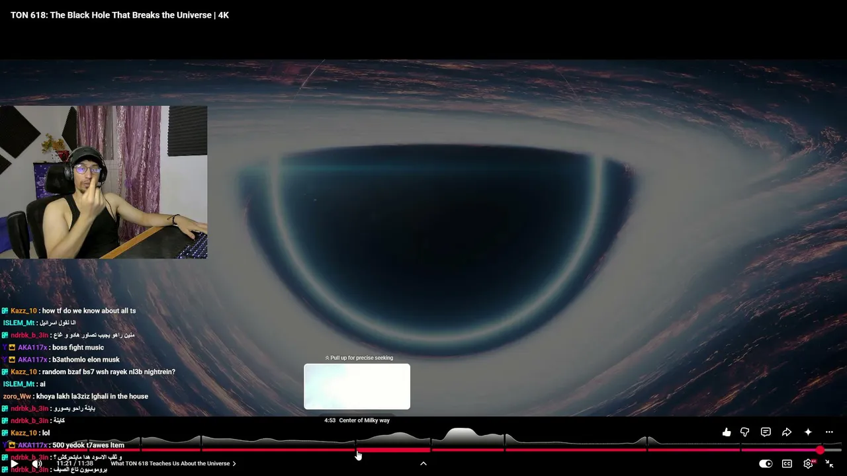Click the streamer webcam overlay
This screenshot has height=476, width=847.
click(104, 182)
